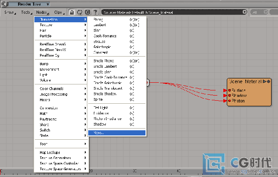Viewport: 278px width, 177px height.
Task: Click the diamond icon on the Scene Material node header
Action: tap(269, 81)
